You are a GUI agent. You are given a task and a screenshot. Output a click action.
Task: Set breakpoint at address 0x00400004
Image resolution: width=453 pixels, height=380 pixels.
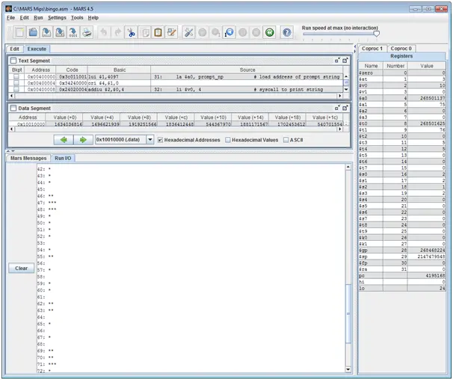click(x=16, y=83)
